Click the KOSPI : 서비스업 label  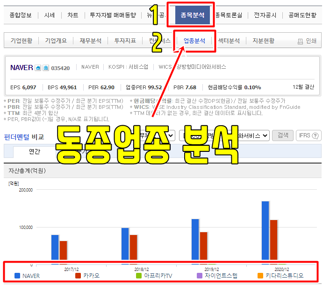point(128,67)
